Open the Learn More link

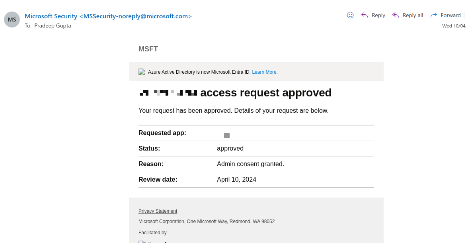tap(265, 72)
